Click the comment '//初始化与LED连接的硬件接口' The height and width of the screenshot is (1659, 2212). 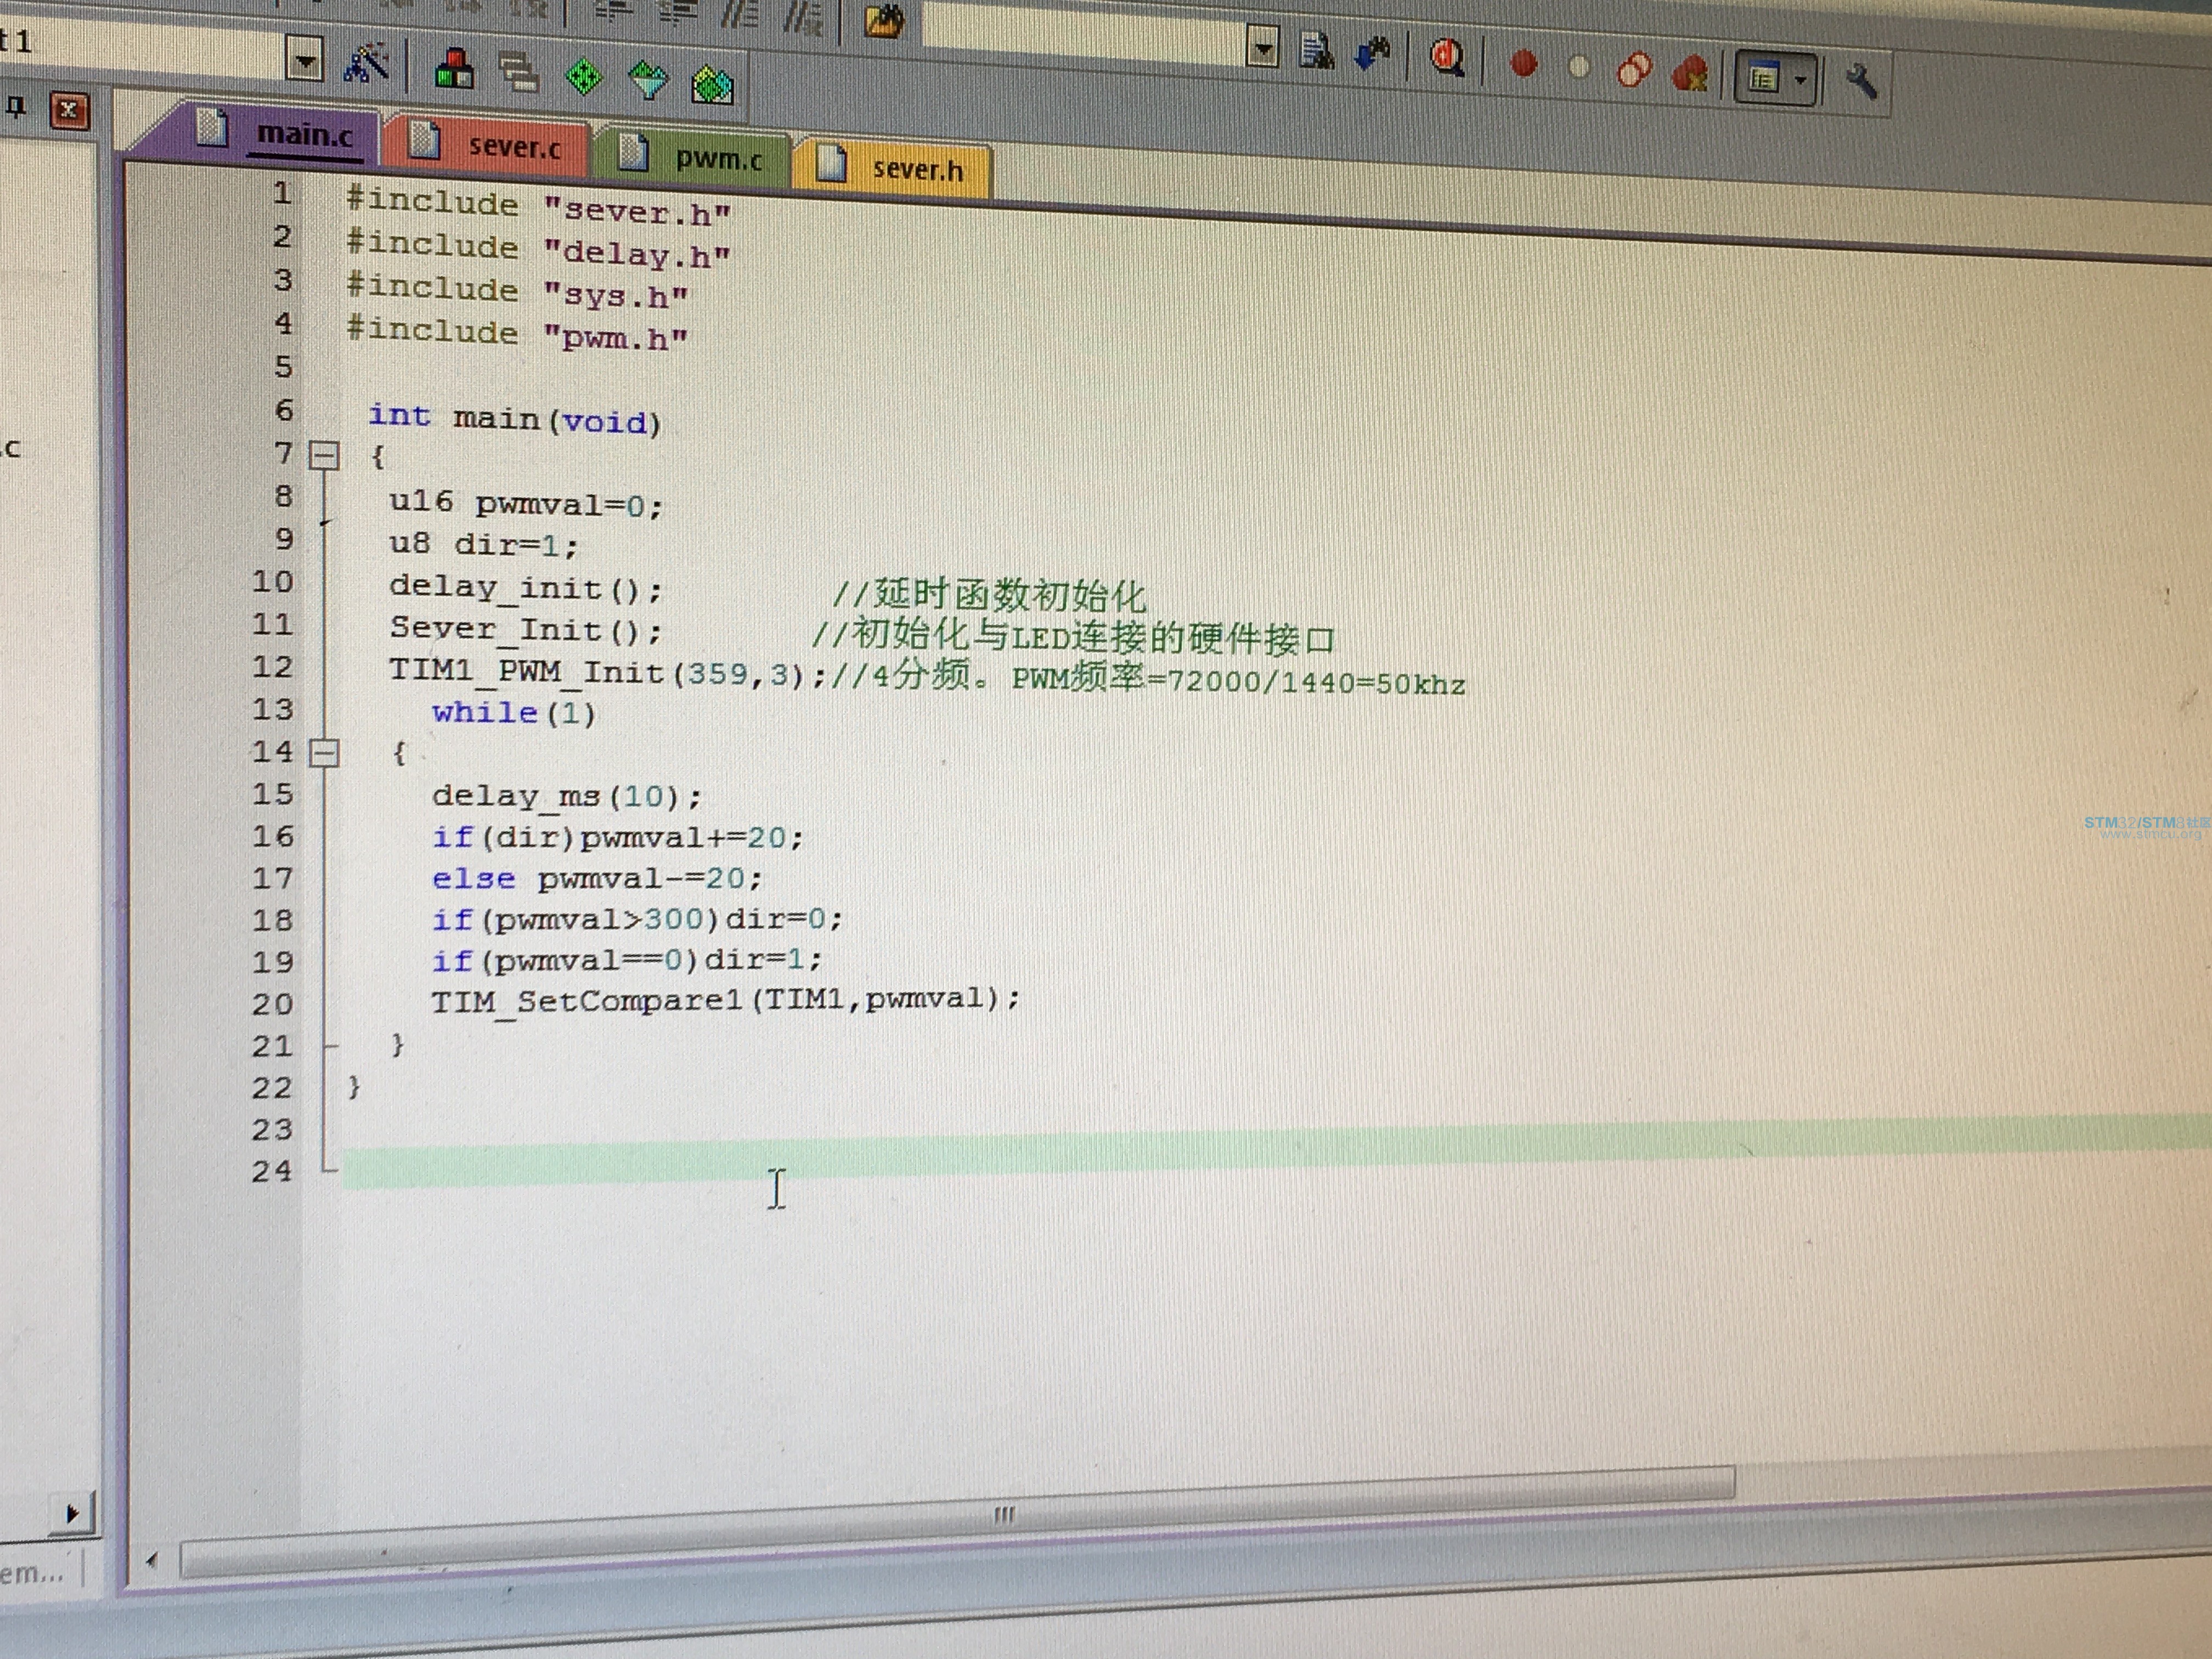point(1073,638)
